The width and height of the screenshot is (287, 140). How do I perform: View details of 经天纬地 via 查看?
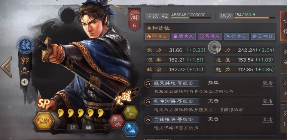coord(268,83)
